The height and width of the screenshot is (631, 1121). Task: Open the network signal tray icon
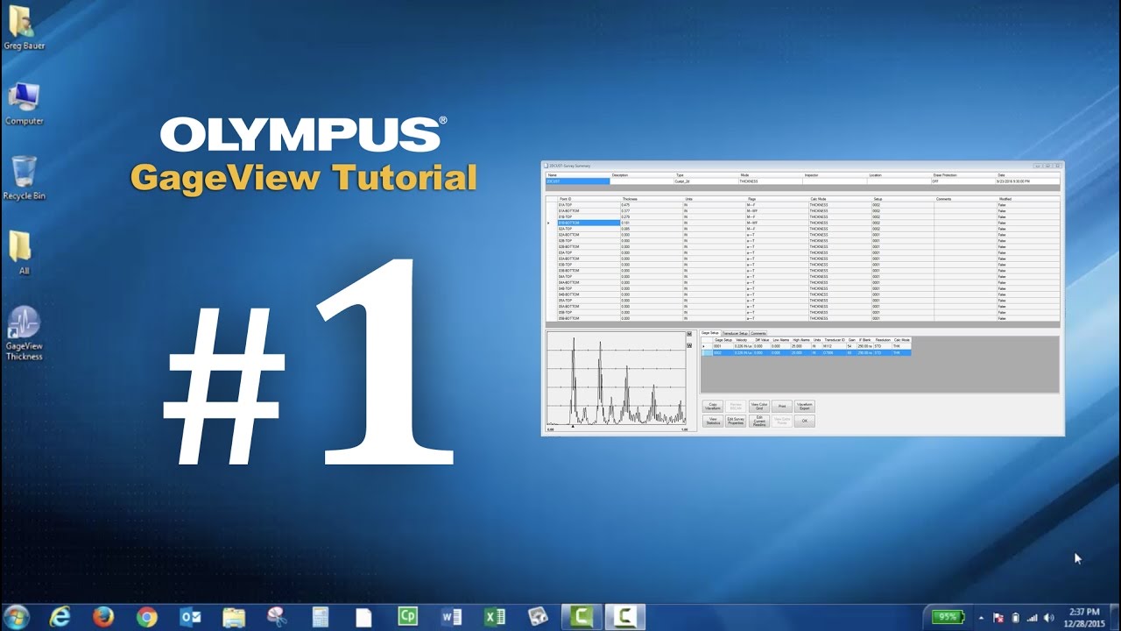point(1032,618)
